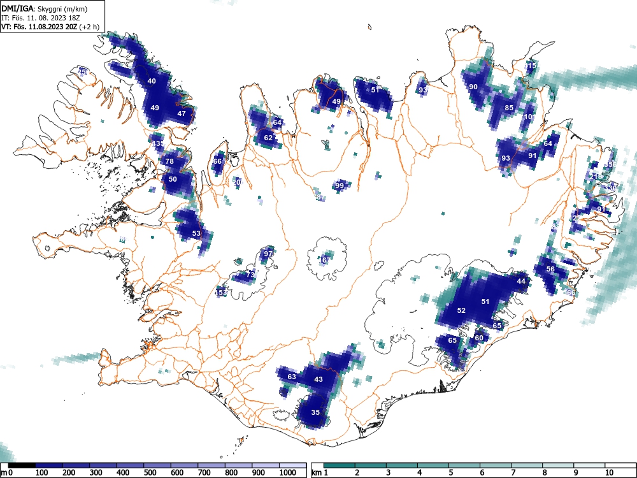Click the '500' label in the metre legend
637x478 pixels.
pos(150,472)
